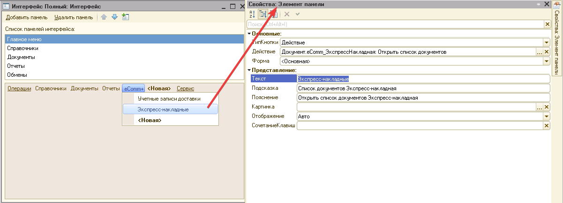563x203 pixels.
Task: Click the move panel up arrow icon
Action: point(104,17)
